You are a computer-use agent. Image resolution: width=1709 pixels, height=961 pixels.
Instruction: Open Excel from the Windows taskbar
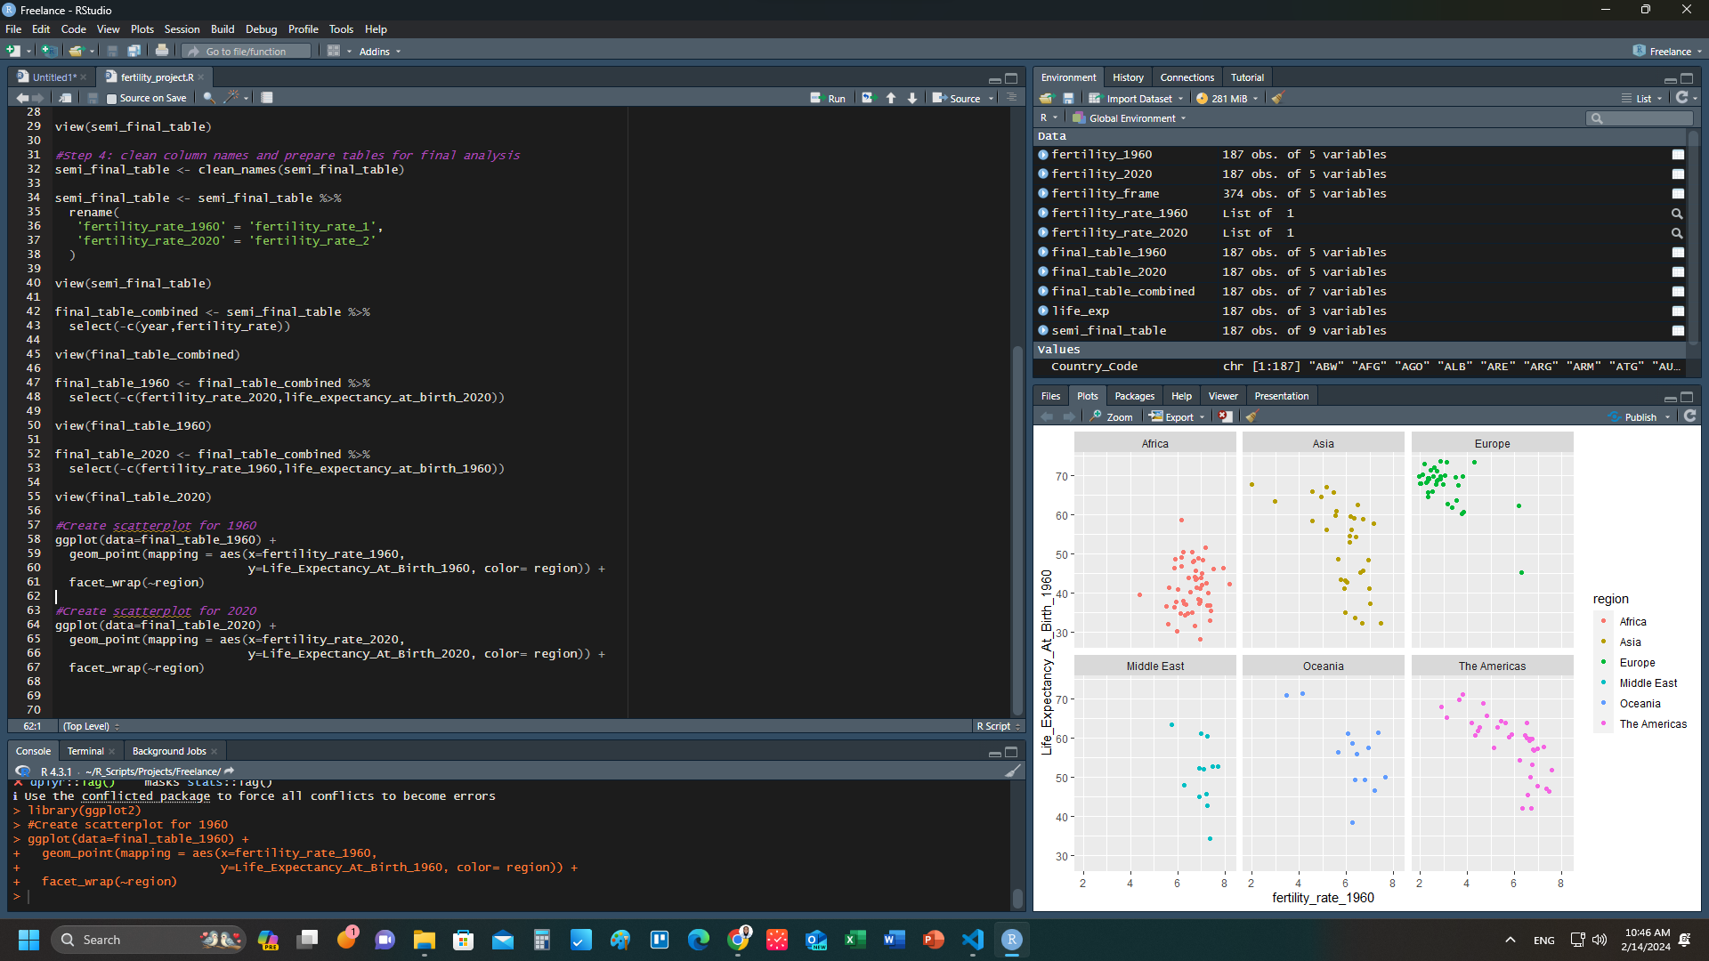coord(855,940)
